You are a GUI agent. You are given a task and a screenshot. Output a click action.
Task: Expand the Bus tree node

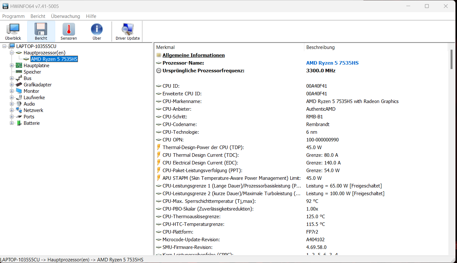tap(12, 78)
